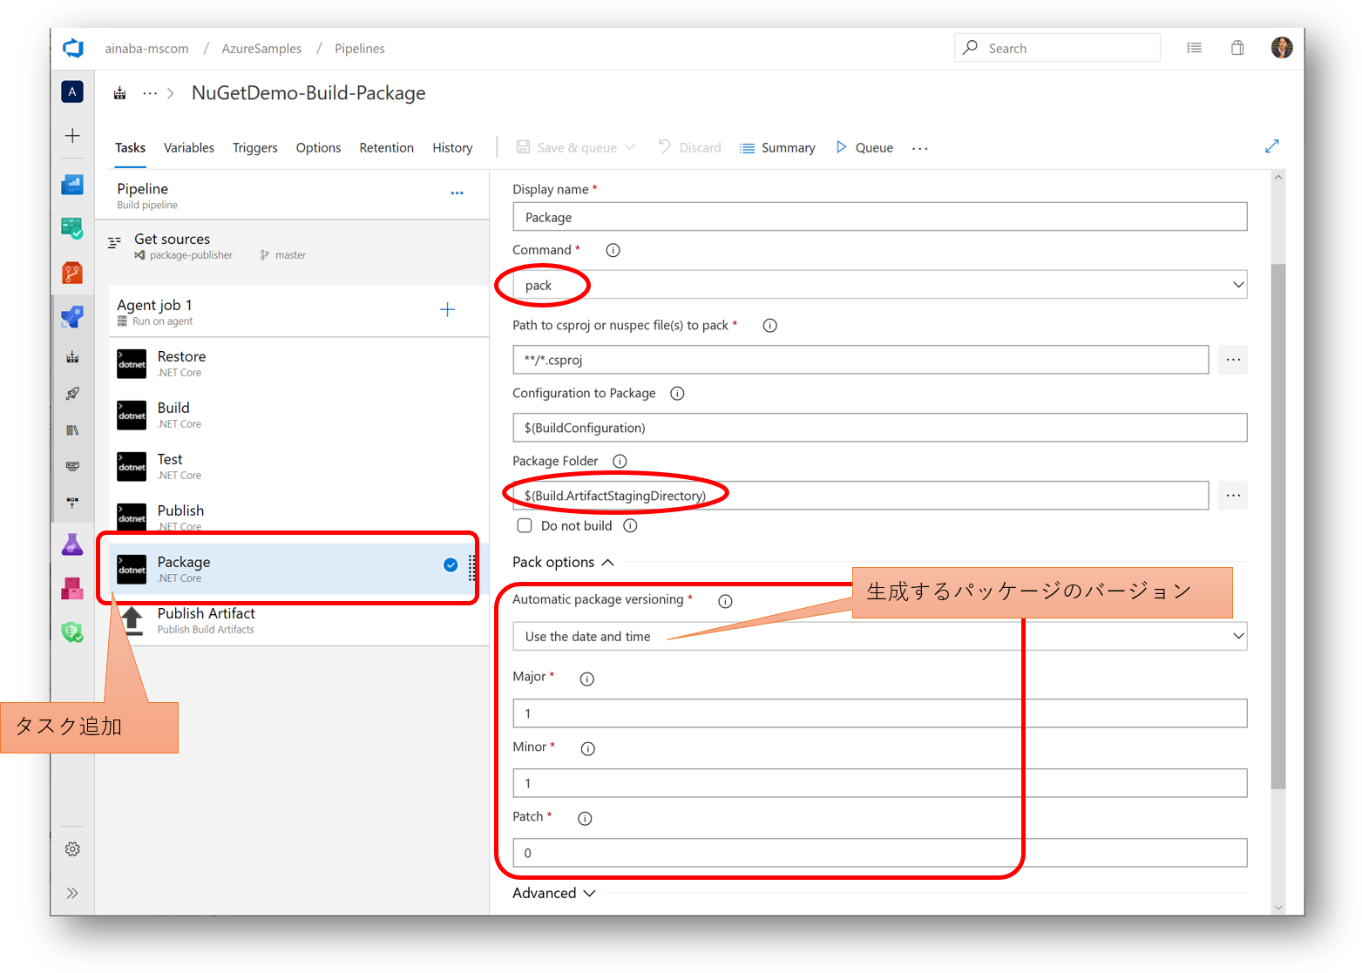Open the ainaba-mscom breadcrumb link
The image size is (1362, 973).
146,49
